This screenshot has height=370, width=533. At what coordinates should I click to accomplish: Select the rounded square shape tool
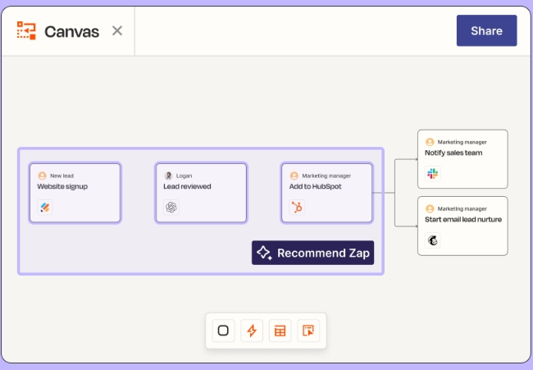click(x=222, y=331)
